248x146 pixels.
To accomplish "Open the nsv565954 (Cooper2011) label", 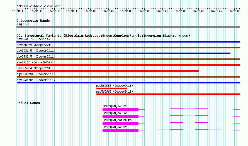I will click(x=35, y=68).
